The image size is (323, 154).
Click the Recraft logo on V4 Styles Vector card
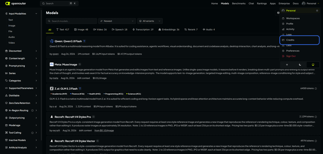click(x=51, y=141)
